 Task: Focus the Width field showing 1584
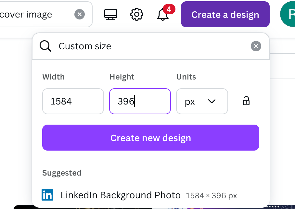tap(73, 101)
